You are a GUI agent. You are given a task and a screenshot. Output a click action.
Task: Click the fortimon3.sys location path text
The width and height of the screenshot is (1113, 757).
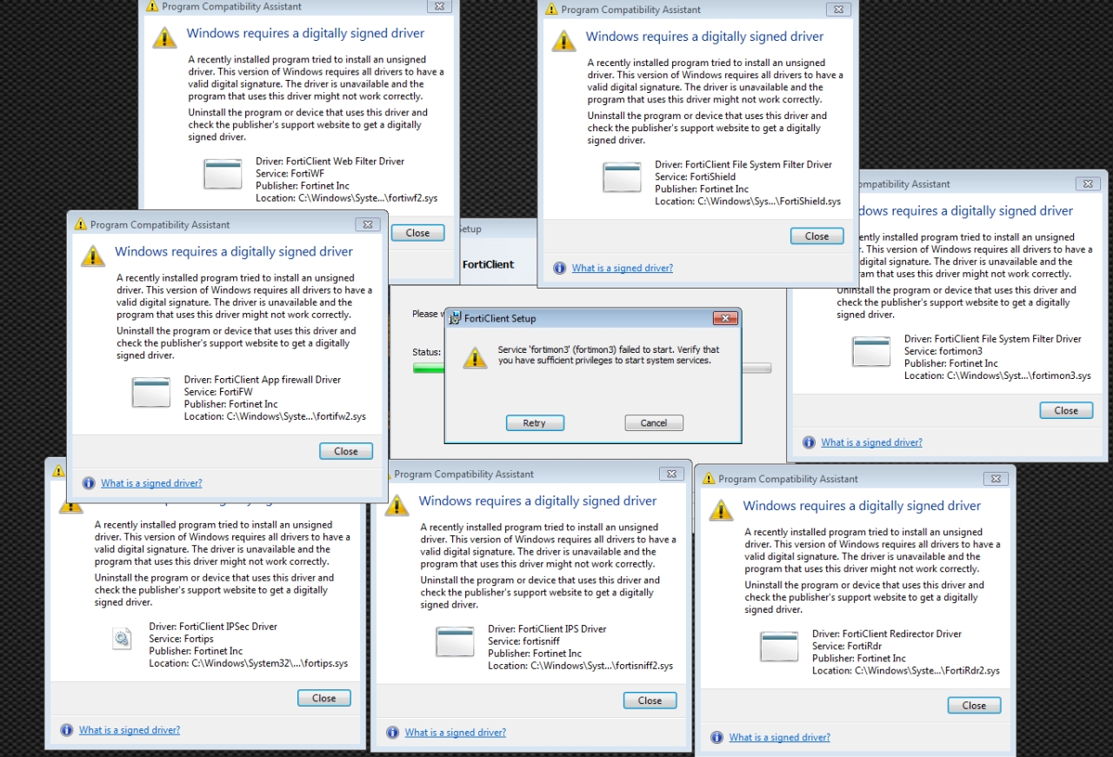click(997, 376)
